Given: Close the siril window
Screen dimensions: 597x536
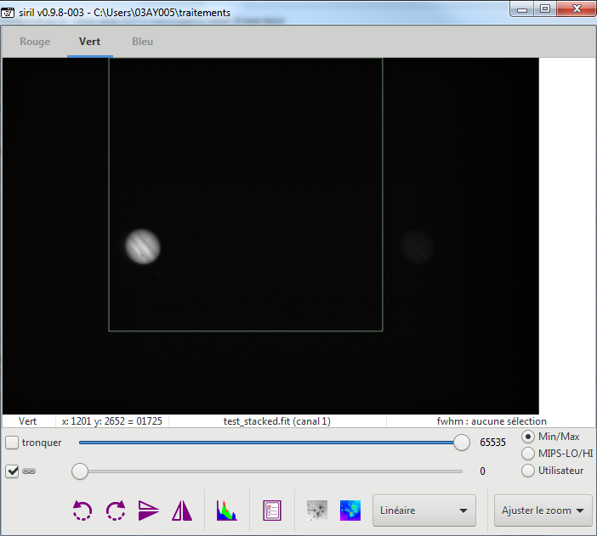Looking at the screenshot, I should tap(577, 9).
